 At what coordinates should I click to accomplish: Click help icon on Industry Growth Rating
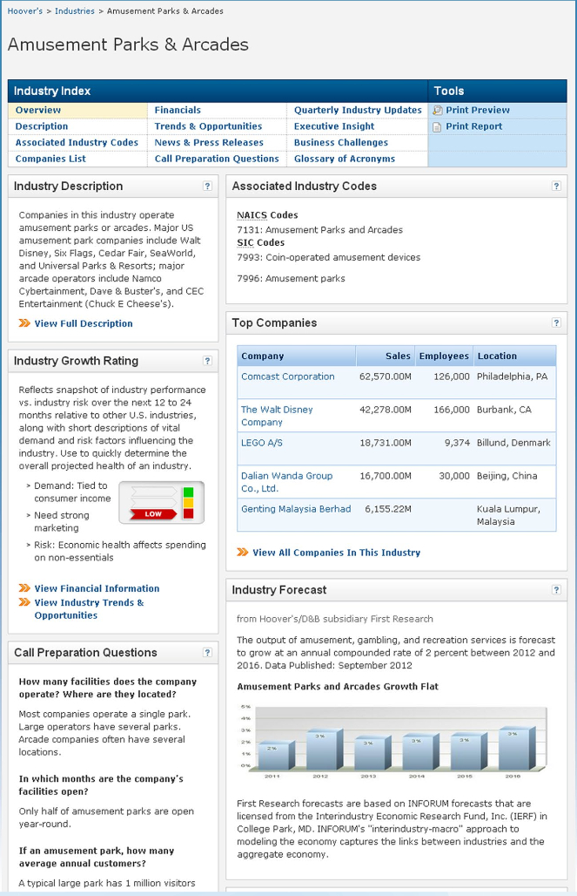207,361
